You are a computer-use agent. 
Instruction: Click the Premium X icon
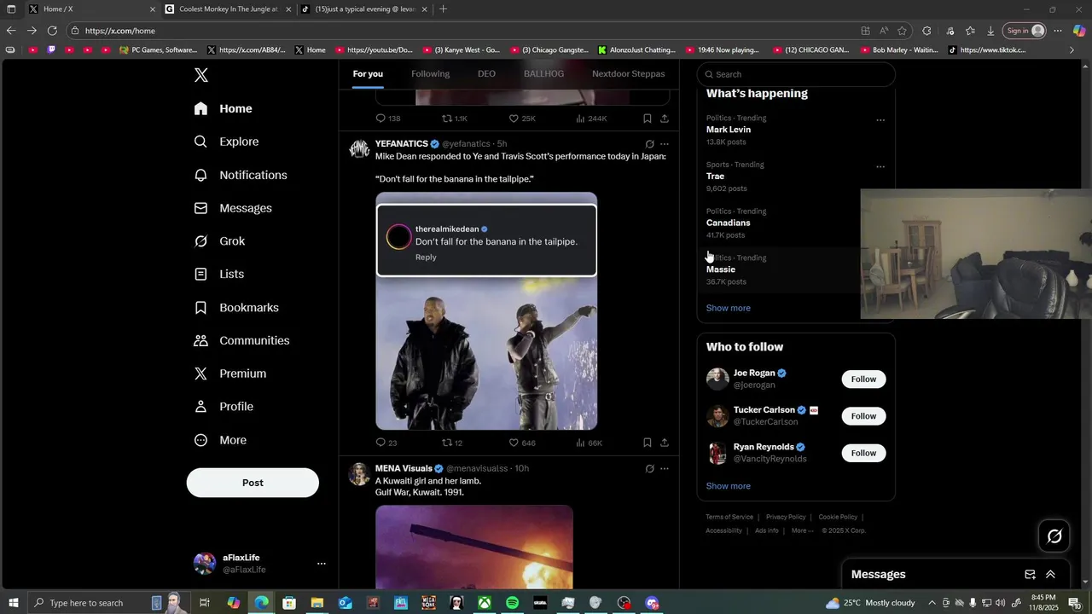[x=200, y=374]
